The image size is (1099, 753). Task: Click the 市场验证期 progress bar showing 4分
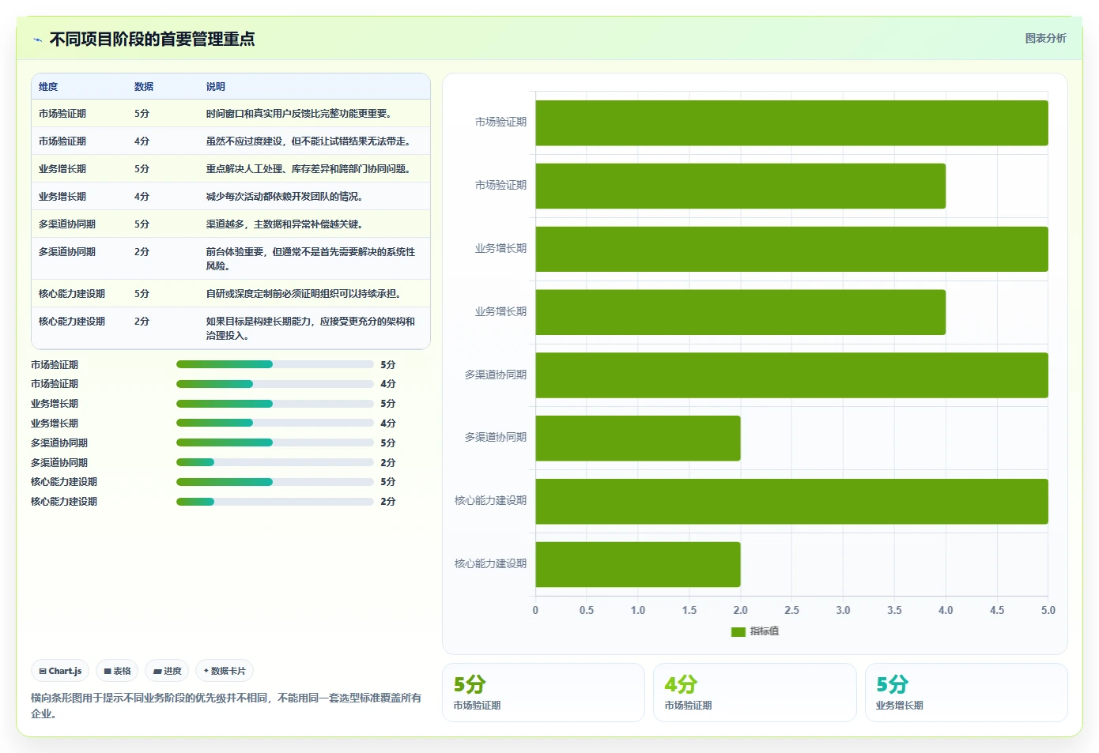274,384
